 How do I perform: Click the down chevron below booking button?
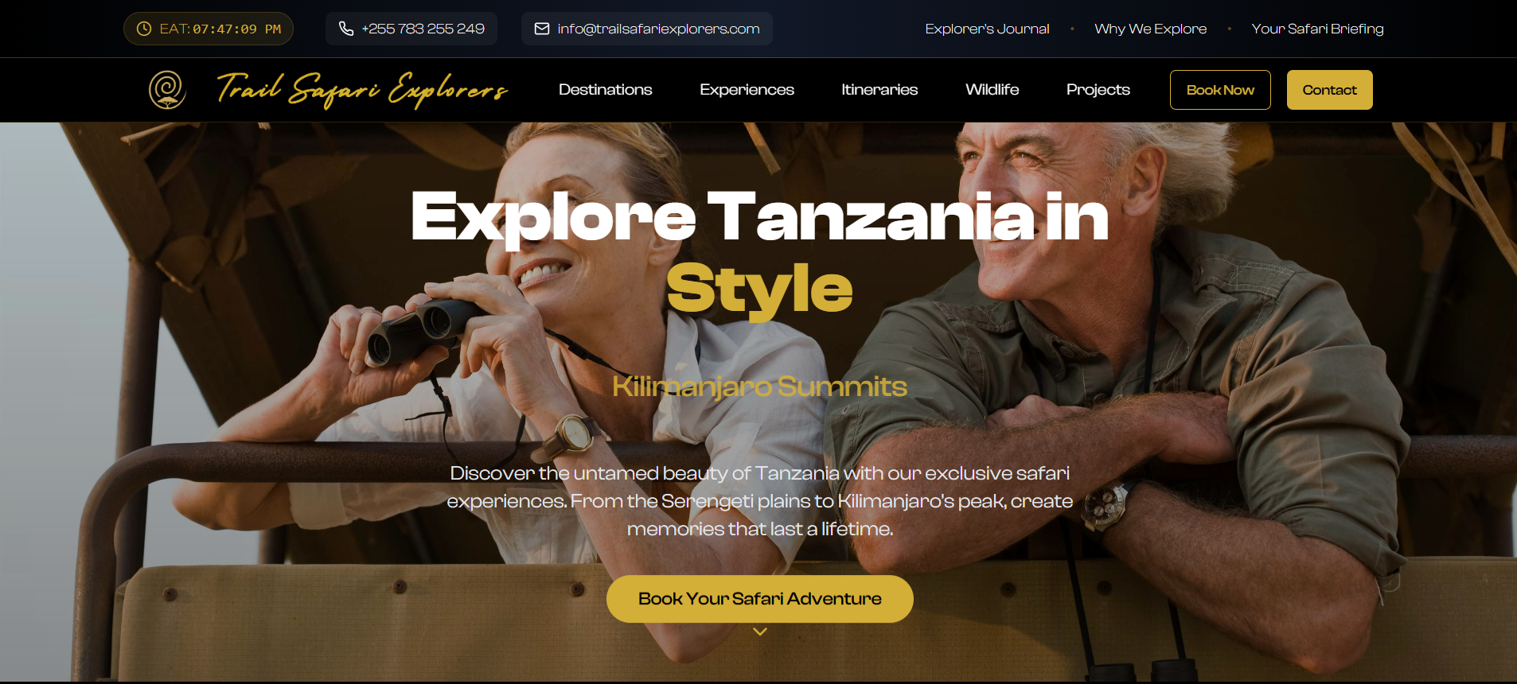[x=760, y=632]
